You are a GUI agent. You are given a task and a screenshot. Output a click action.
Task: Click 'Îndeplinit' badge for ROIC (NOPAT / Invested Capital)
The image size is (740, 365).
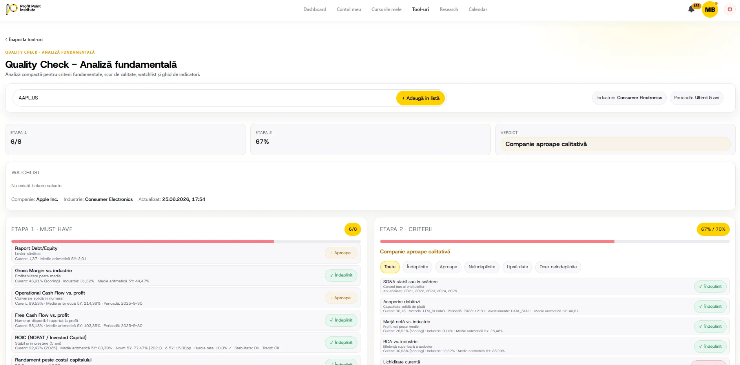341,343
